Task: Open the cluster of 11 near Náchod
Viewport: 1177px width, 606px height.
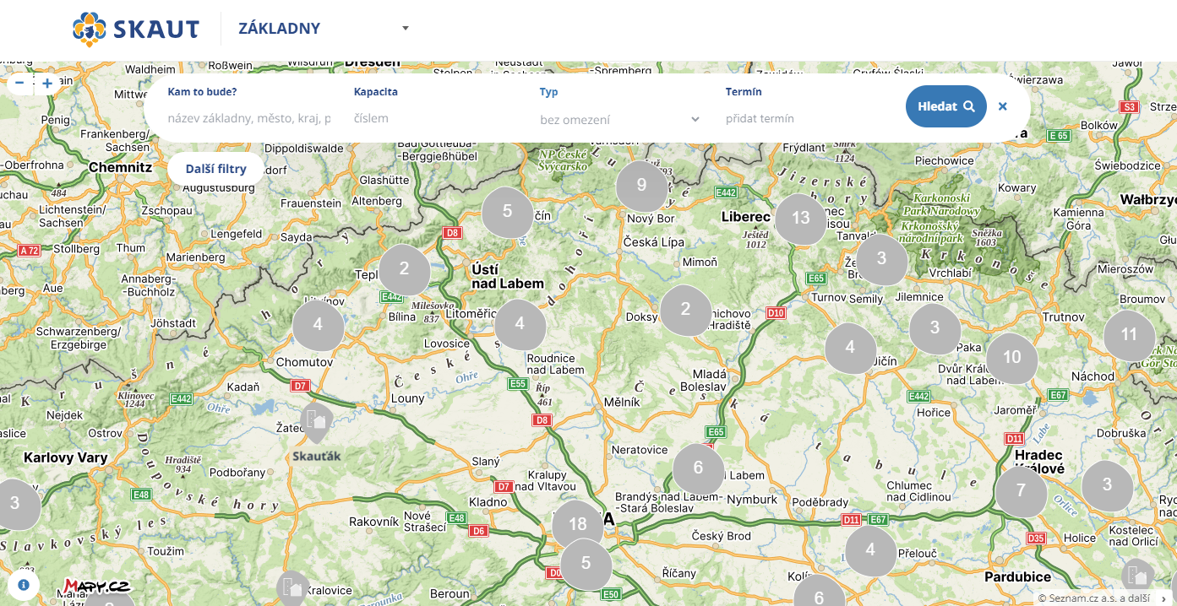Action: pyautogui.click(x=1129, y=335)
